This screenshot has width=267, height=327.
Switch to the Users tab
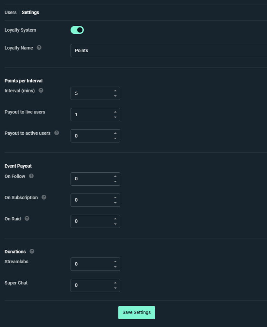click(10, 12)
